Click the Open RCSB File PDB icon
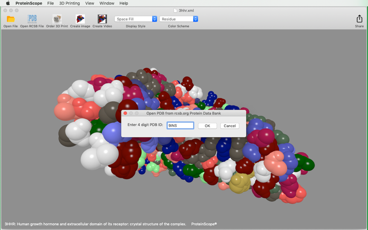368x230 pixels. click(32, 19)
